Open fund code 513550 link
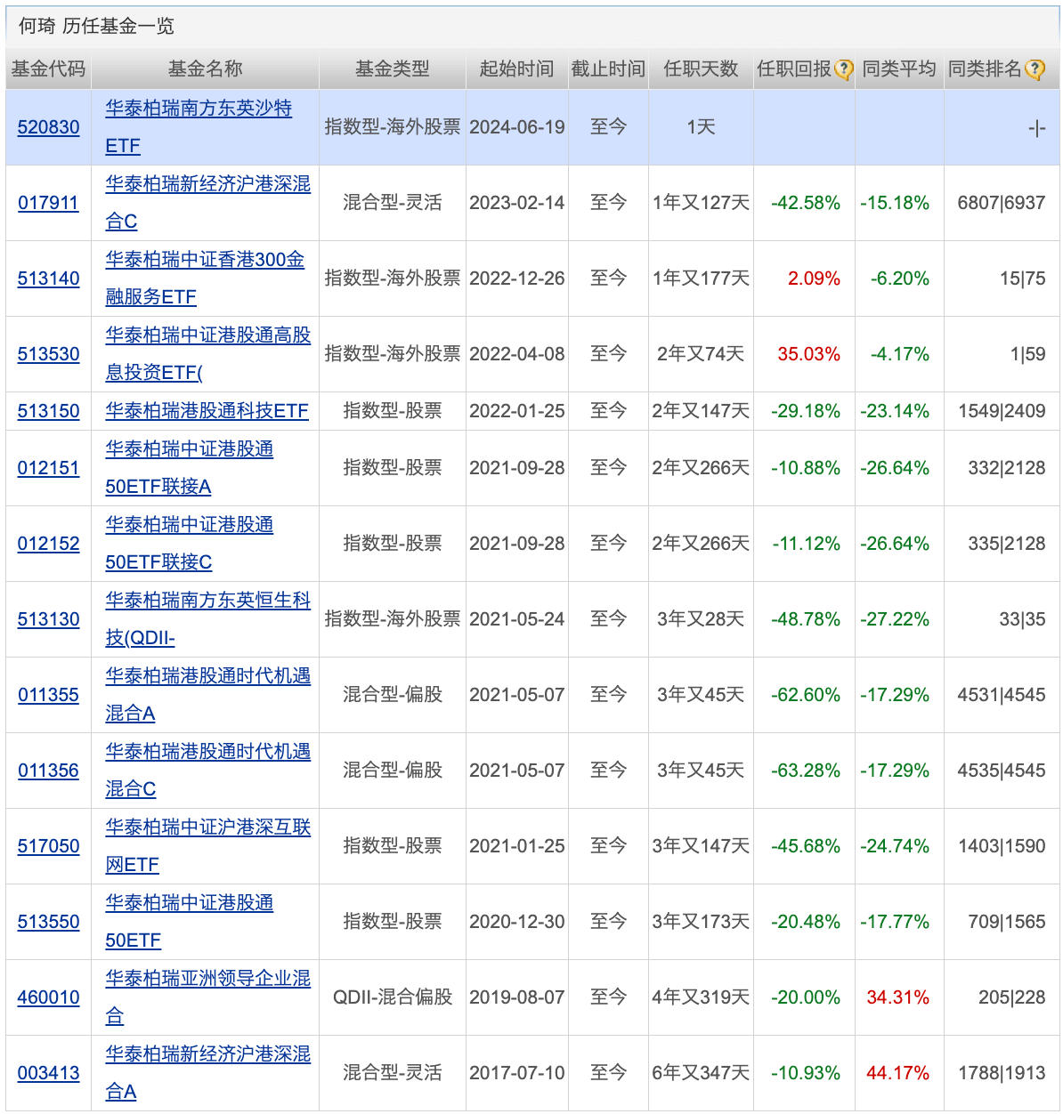Viewport: 1063px width, 1114px height. coord(48,922)
